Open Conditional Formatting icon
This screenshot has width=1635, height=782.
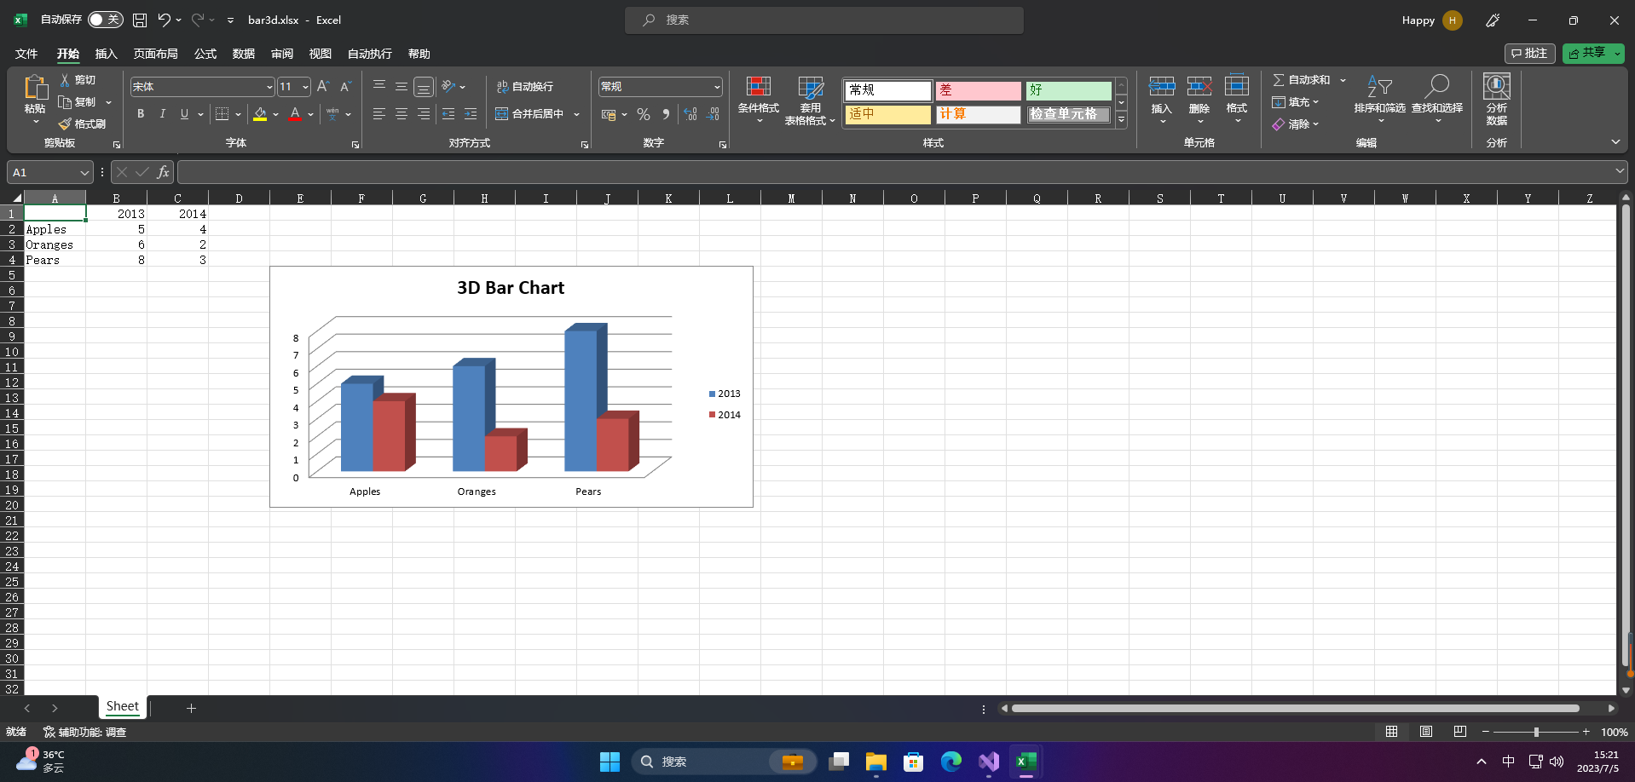tap(759, 86)
